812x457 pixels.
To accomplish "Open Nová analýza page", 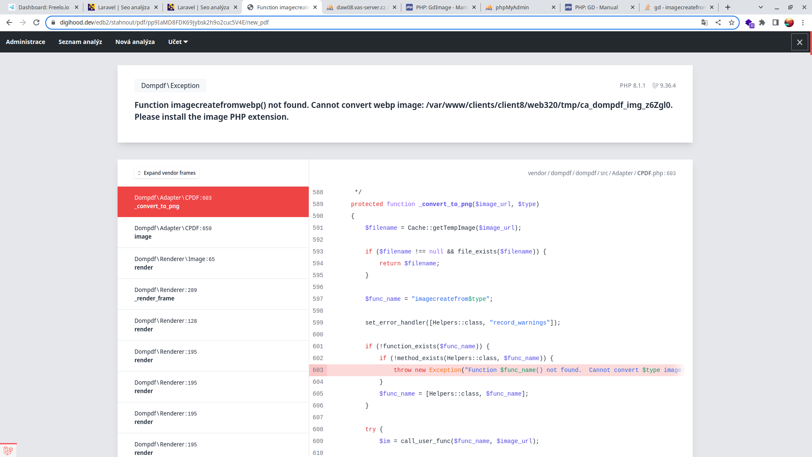I will tap(135, 42).
